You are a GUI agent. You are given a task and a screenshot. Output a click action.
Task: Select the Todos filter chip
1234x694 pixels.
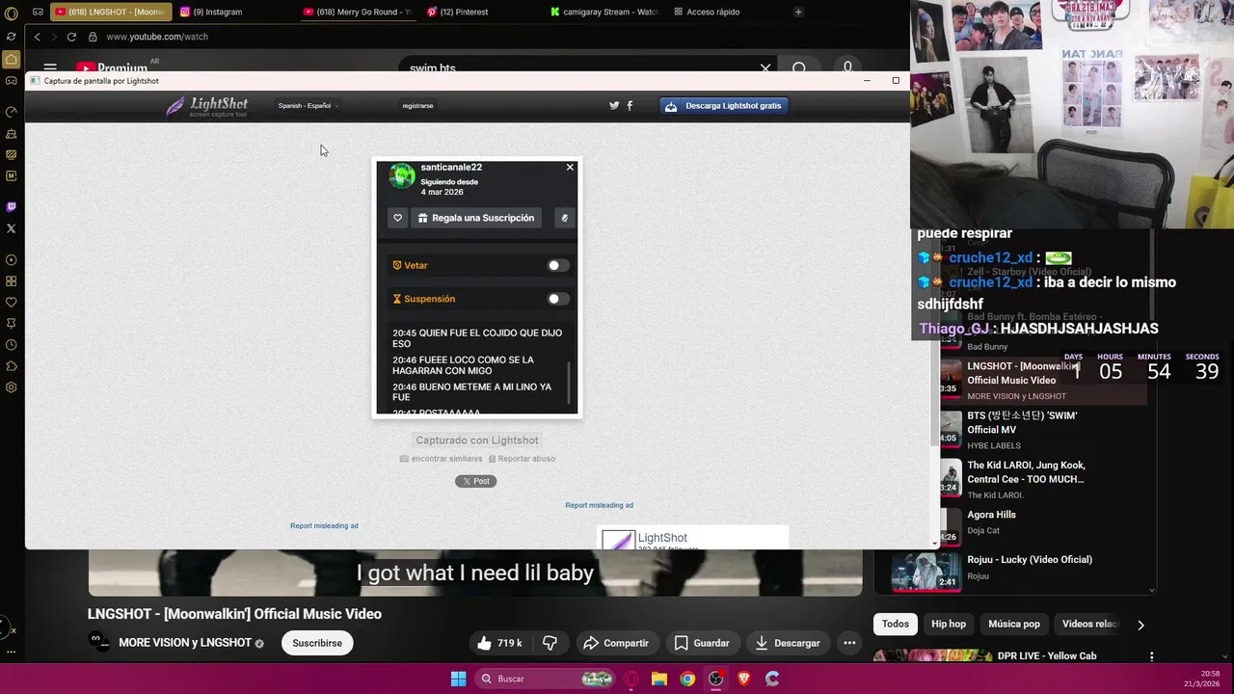pos(896,625)
